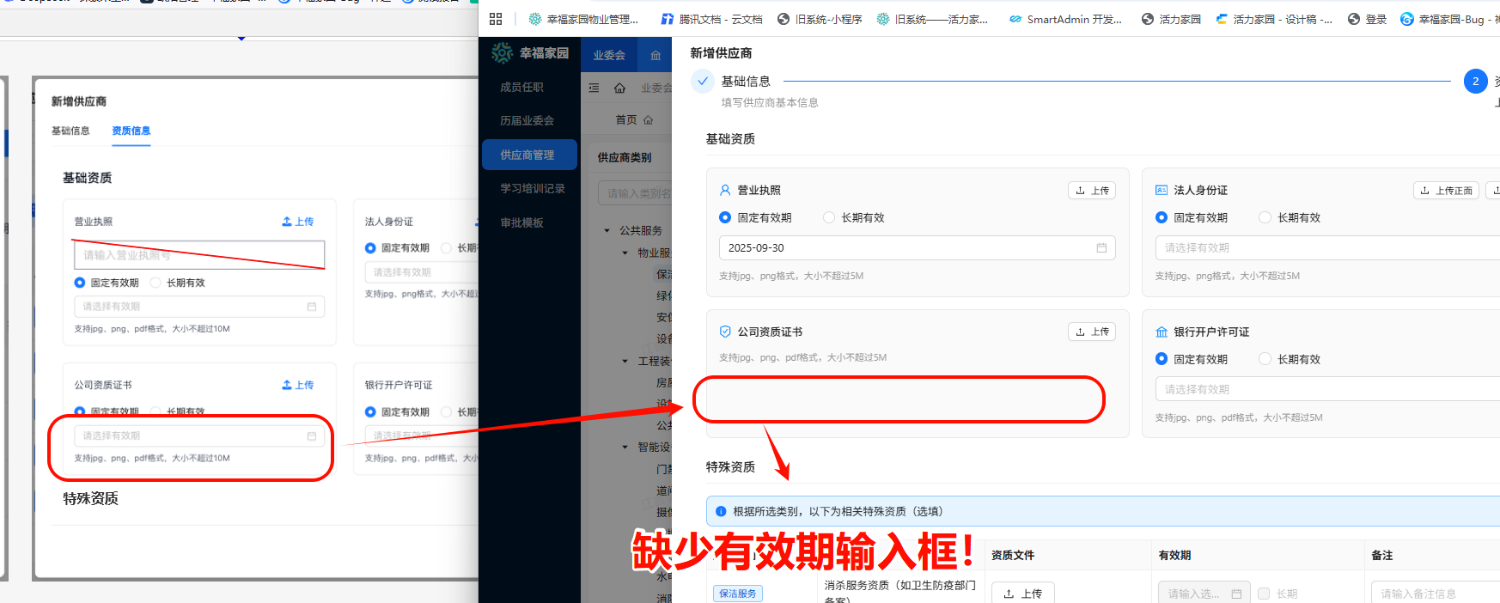
Task: Click 上传正面 for 法人身份证
Action: (1447, 190)
